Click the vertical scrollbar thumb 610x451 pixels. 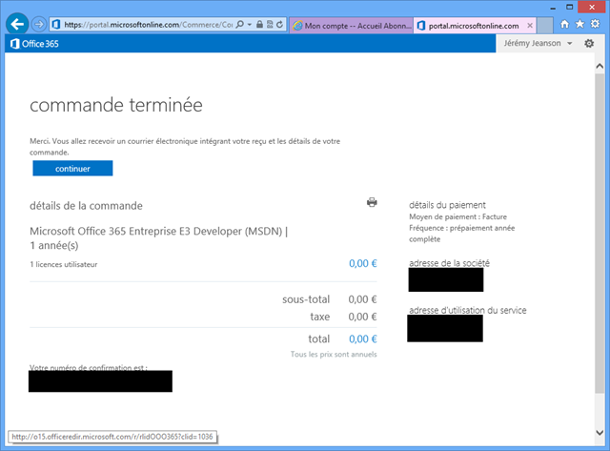pos(600,233)
